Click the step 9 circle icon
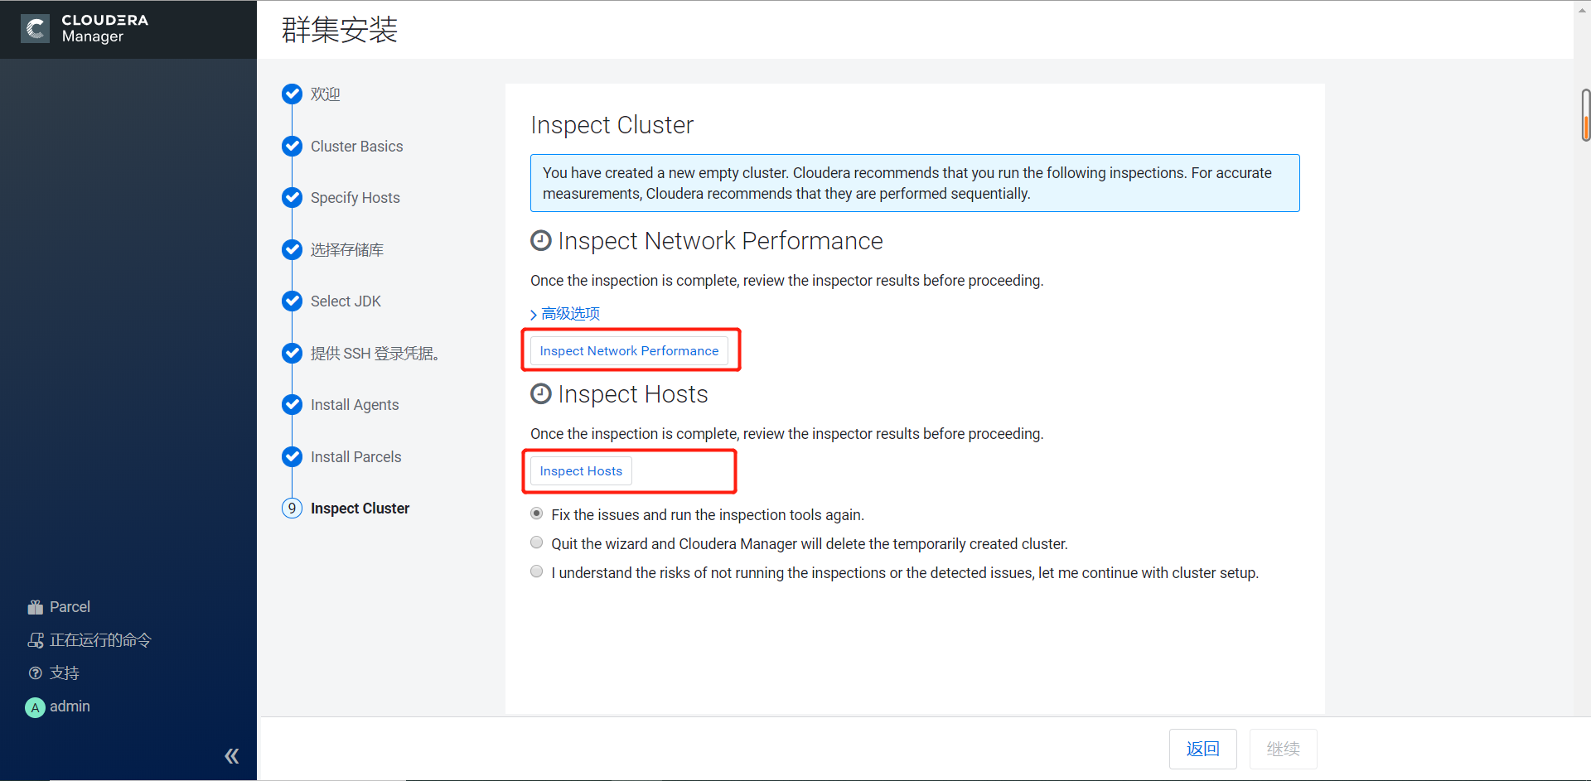Image resolution: width=1591 pixels, height=781 pixels. (292, 509)
